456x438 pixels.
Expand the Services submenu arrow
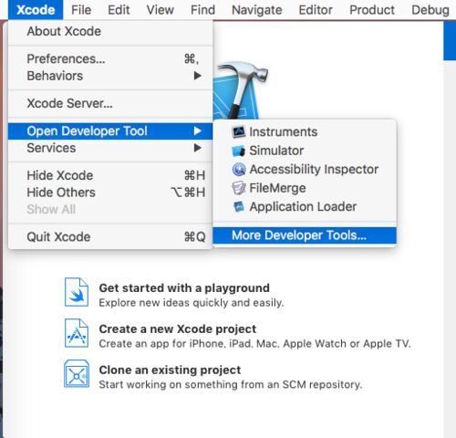pyautogui.click(x=198, y=148)
